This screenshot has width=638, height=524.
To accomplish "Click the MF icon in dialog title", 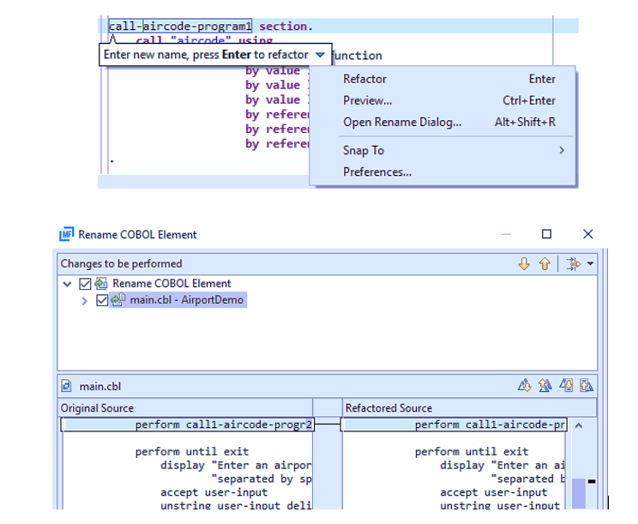I will [x=67, y=234].
